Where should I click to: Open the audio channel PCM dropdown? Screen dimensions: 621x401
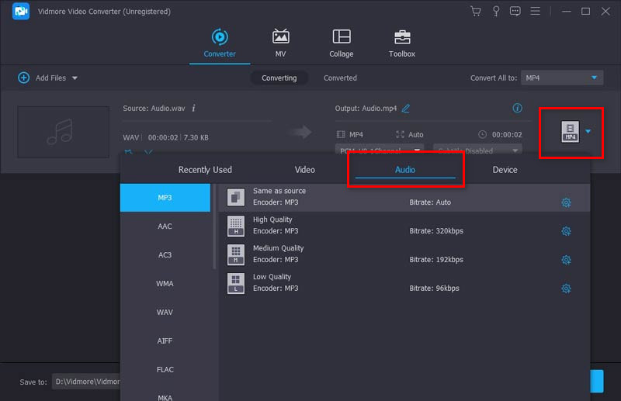pyautogui.click(x=380, y=150)
